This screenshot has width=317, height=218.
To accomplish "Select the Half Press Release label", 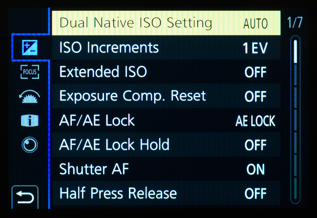I will click(118, 193).
